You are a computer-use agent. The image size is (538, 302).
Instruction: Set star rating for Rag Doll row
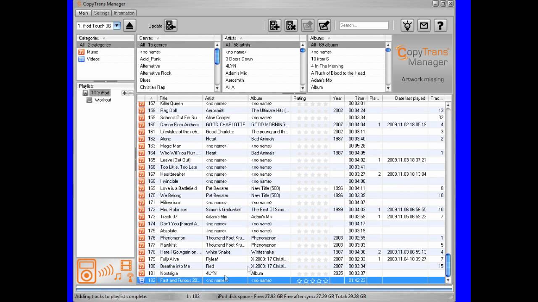coord(312,110)
